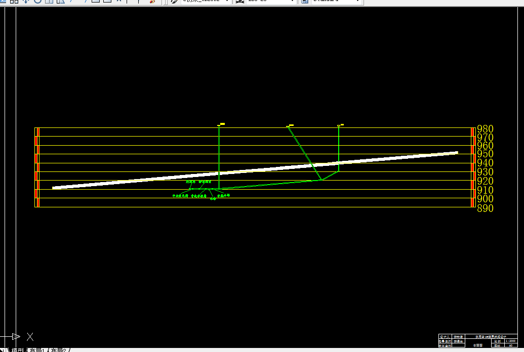524x352 pixels.
Task: Select the inclined green shaft line
Action: click(x=304, y=153)
